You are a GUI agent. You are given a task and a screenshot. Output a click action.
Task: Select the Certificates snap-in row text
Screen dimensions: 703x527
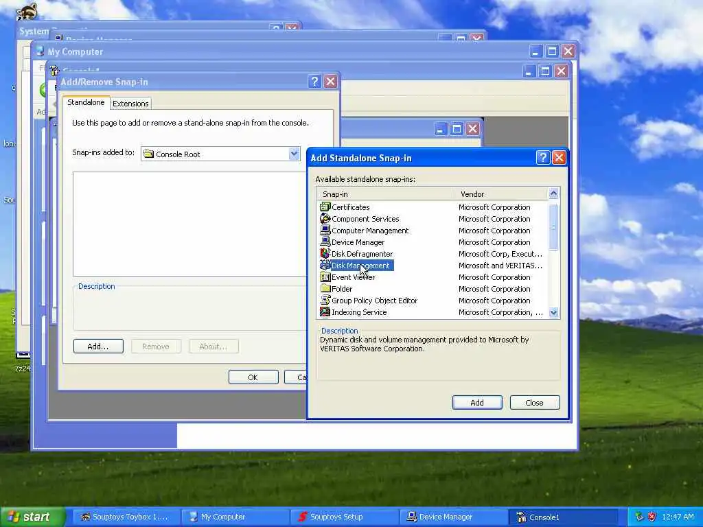(x=351, y=207)
